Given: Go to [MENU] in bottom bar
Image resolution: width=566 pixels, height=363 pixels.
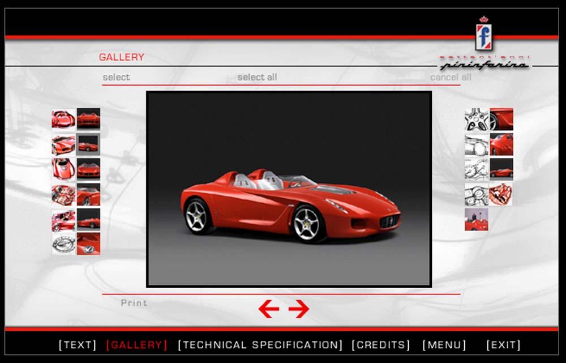Looking at the screenshot, I should 444,345.
